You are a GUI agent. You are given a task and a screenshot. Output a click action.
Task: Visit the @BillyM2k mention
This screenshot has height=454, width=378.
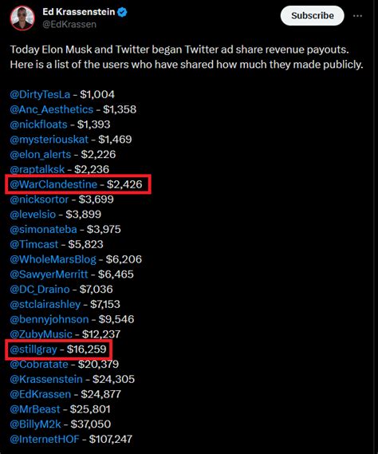click(x=35, y=424)
